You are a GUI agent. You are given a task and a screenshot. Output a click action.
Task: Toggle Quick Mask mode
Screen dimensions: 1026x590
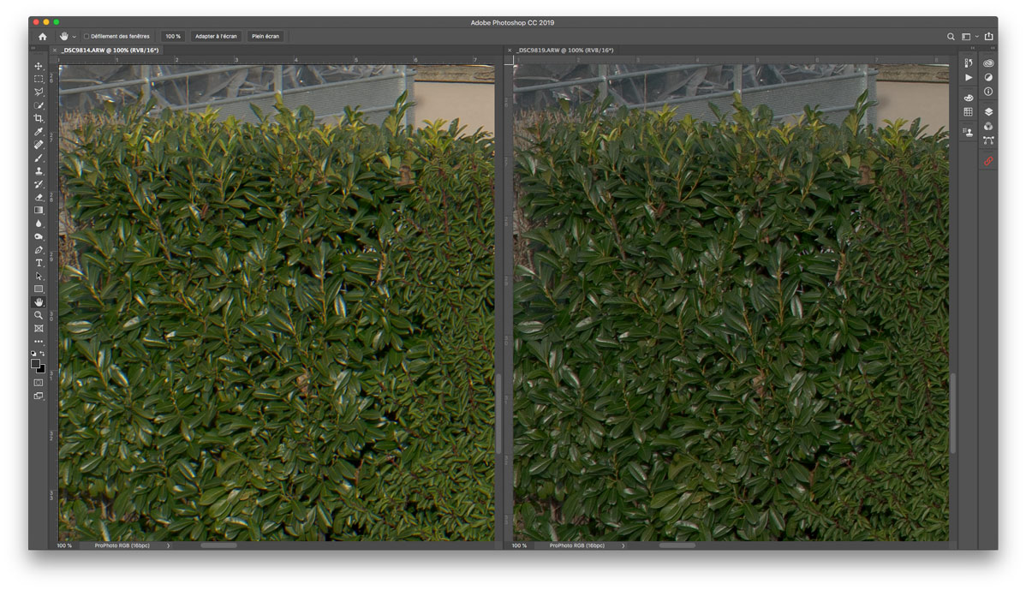[39, 382]
